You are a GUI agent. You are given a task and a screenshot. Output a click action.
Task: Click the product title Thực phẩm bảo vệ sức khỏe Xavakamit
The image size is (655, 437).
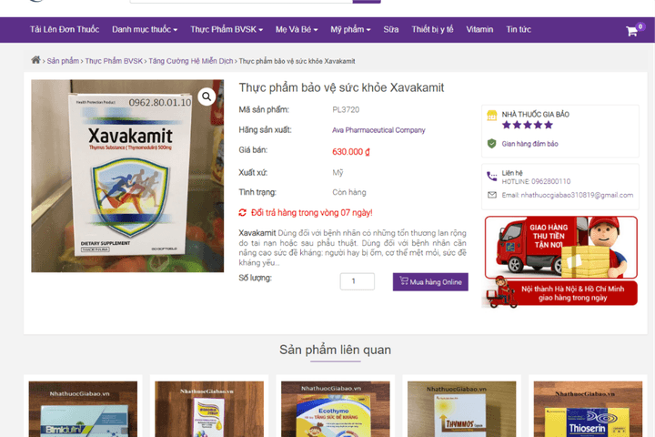(341, 87)
